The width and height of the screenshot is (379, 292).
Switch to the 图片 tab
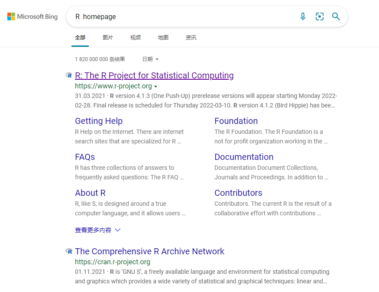click(x=108, y=37)
